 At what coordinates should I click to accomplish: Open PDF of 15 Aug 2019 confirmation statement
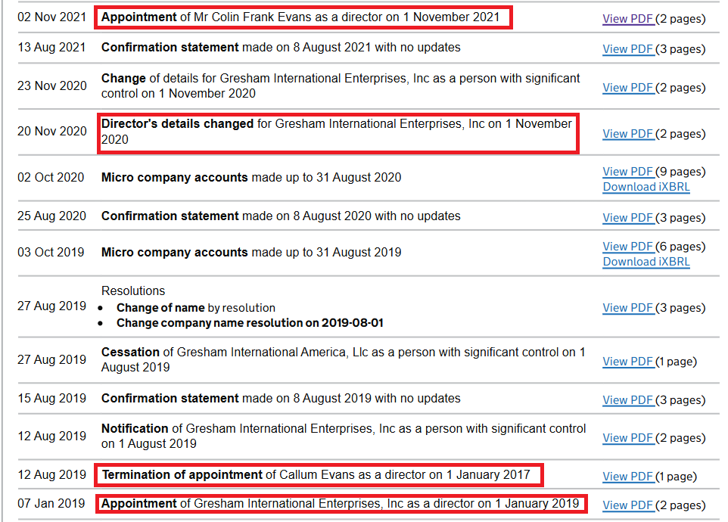(628, 400)
